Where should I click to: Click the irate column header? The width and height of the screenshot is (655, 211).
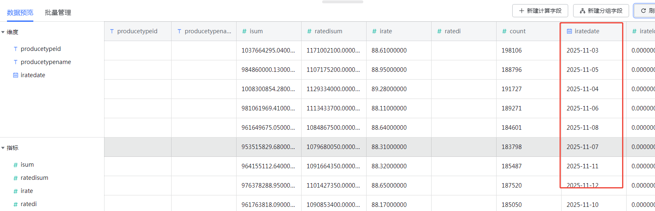click(x=386, y=31)
